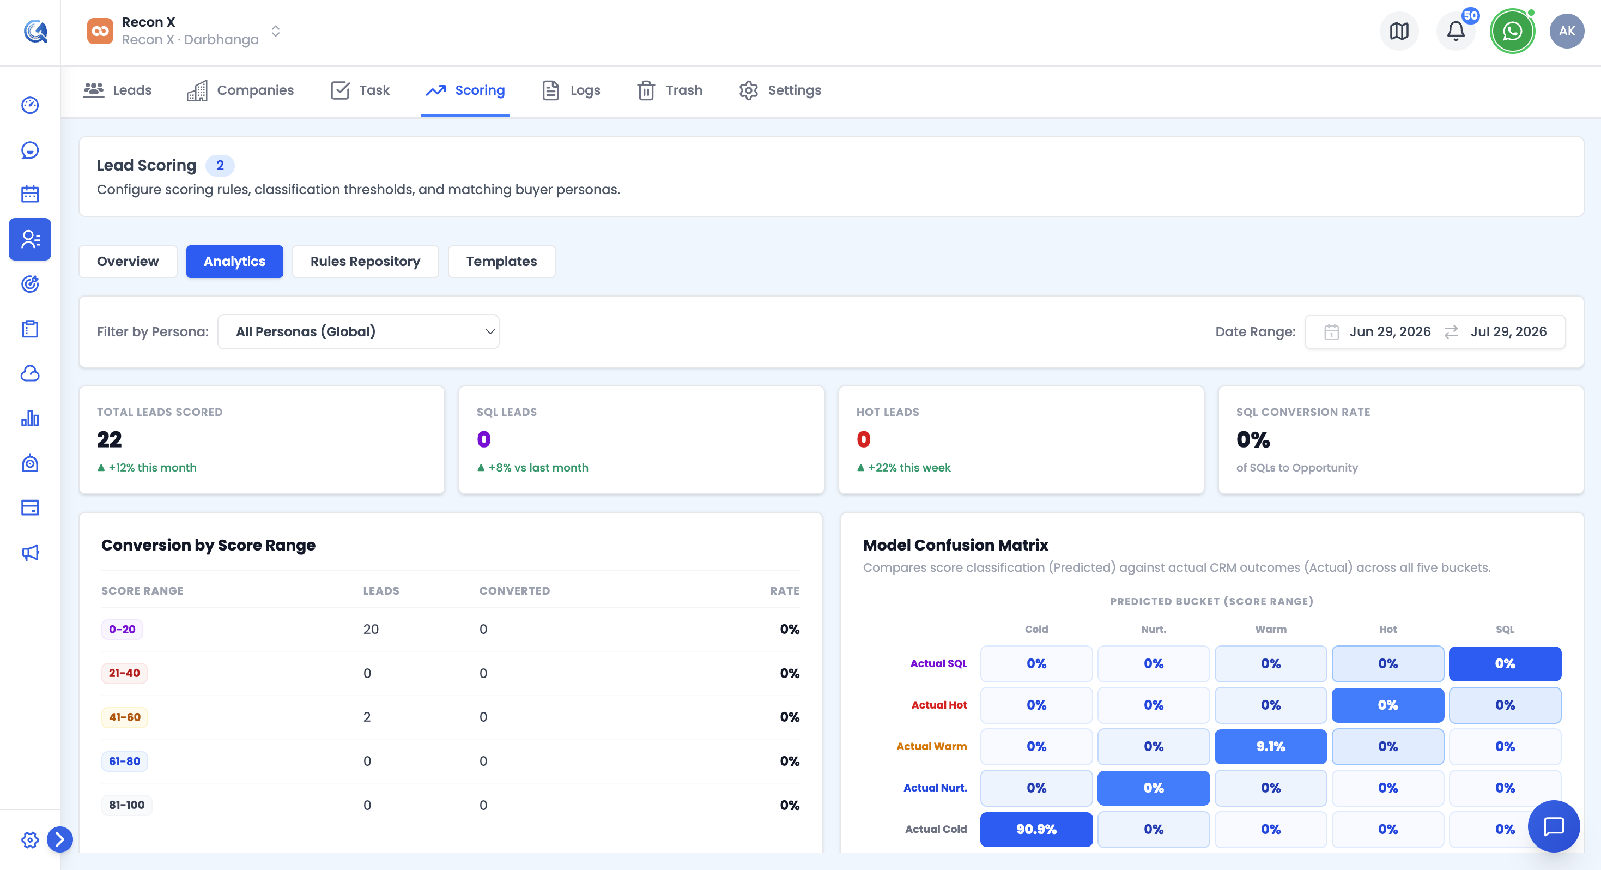Switch to the Task tab

pyautogui.click(x=360, y=90)
